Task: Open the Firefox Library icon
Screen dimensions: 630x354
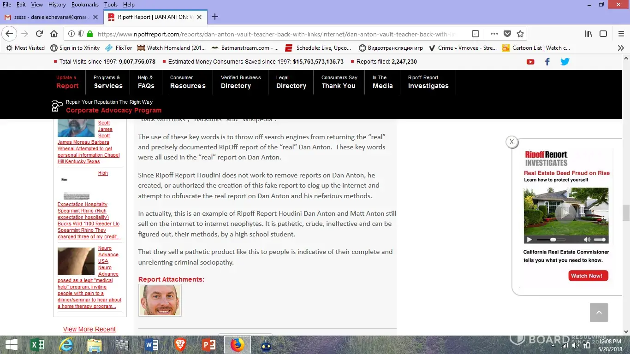Action: [x=589, y=34]
